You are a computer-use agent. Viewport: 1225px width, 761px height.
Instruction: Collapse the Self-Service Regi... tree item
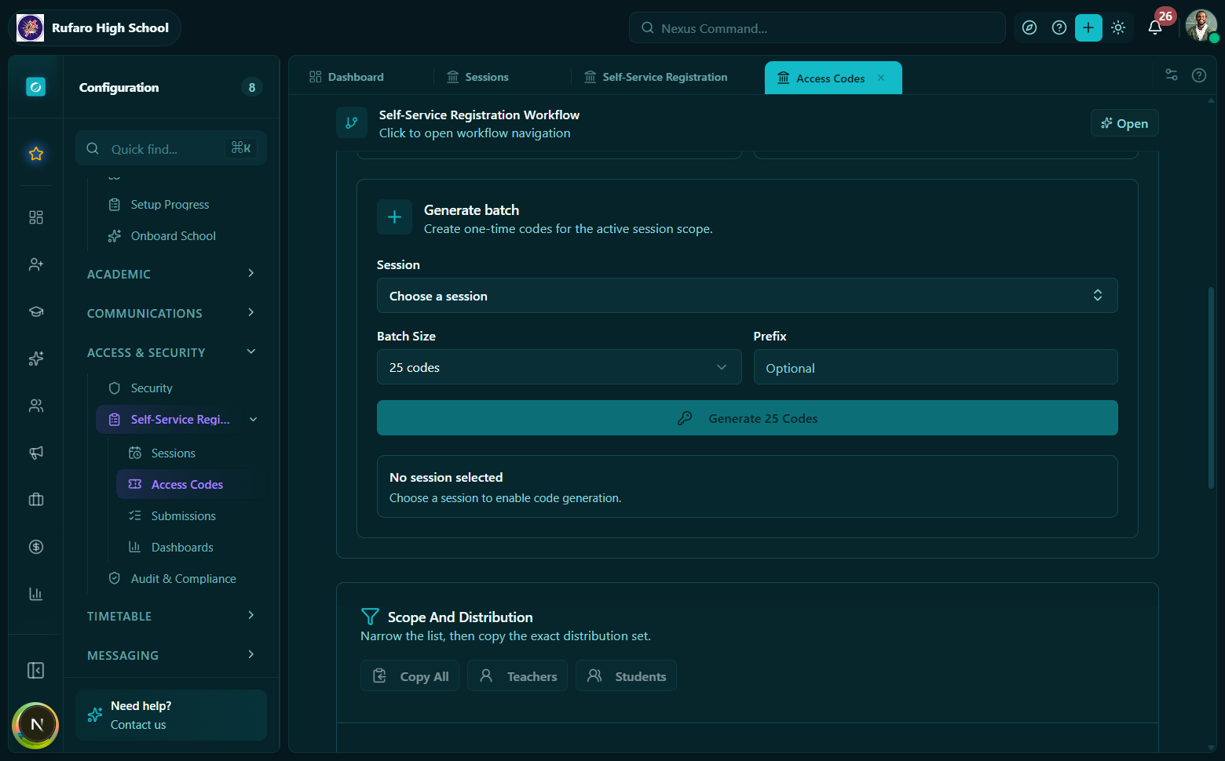point(254,420)
